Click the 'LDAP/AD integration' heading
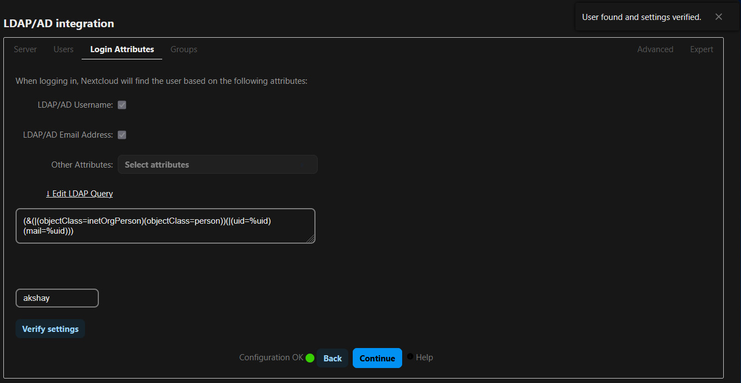This screenshot has width=741, height=383. [59, 24]
